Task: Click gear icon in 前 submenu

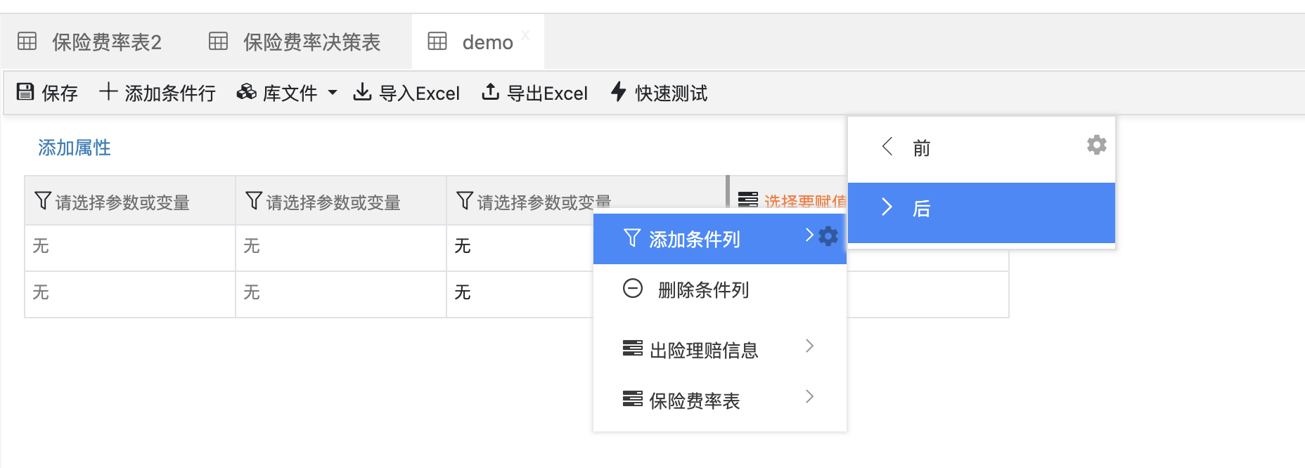Action: click(1096, 145)
